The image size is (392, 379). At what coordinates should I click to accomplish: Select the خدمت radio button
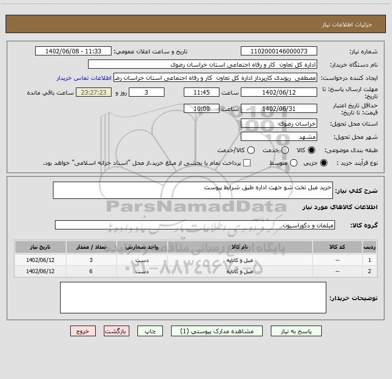tap(285, 150)
